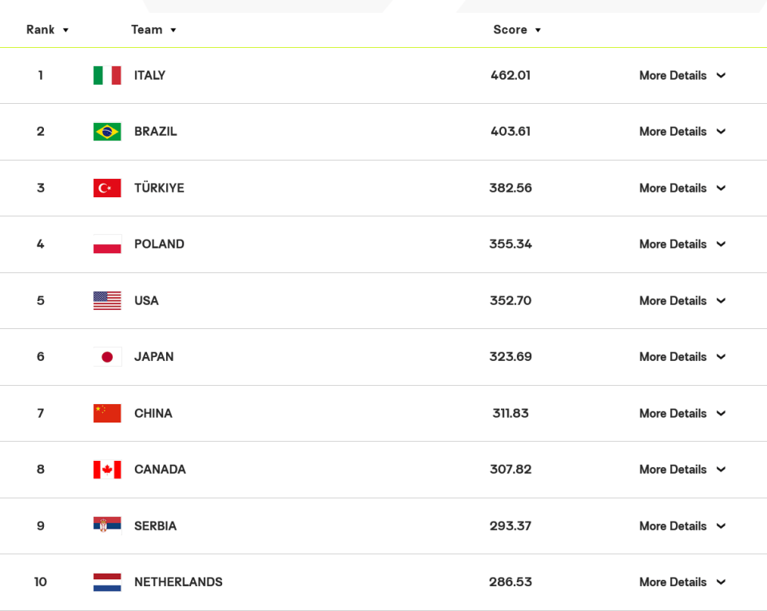The image size is (767, 611).
Task: Select the TÜRKIYE team name
Action: (x=159, y=188)
